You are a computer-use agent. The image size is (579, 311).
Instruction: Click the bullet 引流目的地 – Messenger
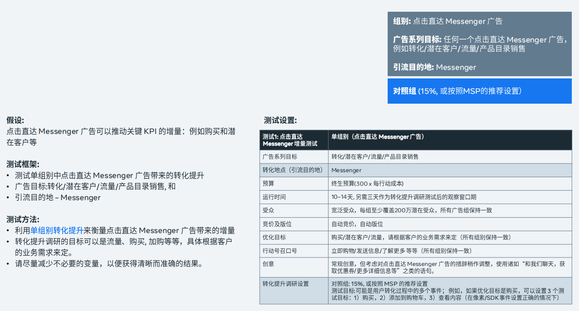click(58, 197)
